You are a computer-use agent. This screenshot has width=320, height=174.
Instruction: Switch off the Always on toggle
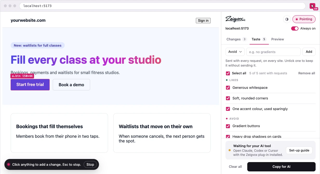[x=295, y=28]
